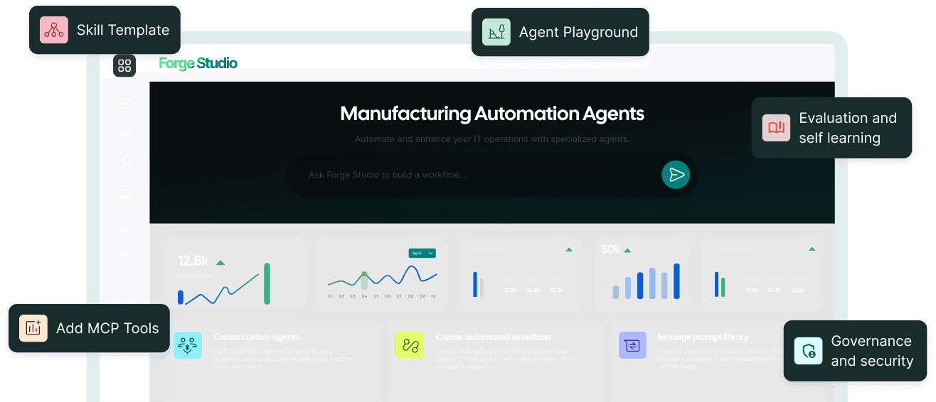Viewport: 936px width, 402px height.
Task: Click 'Automate and enhance your IT operations' subtitle
Action: pyautogui.click(x=492, y=139)
